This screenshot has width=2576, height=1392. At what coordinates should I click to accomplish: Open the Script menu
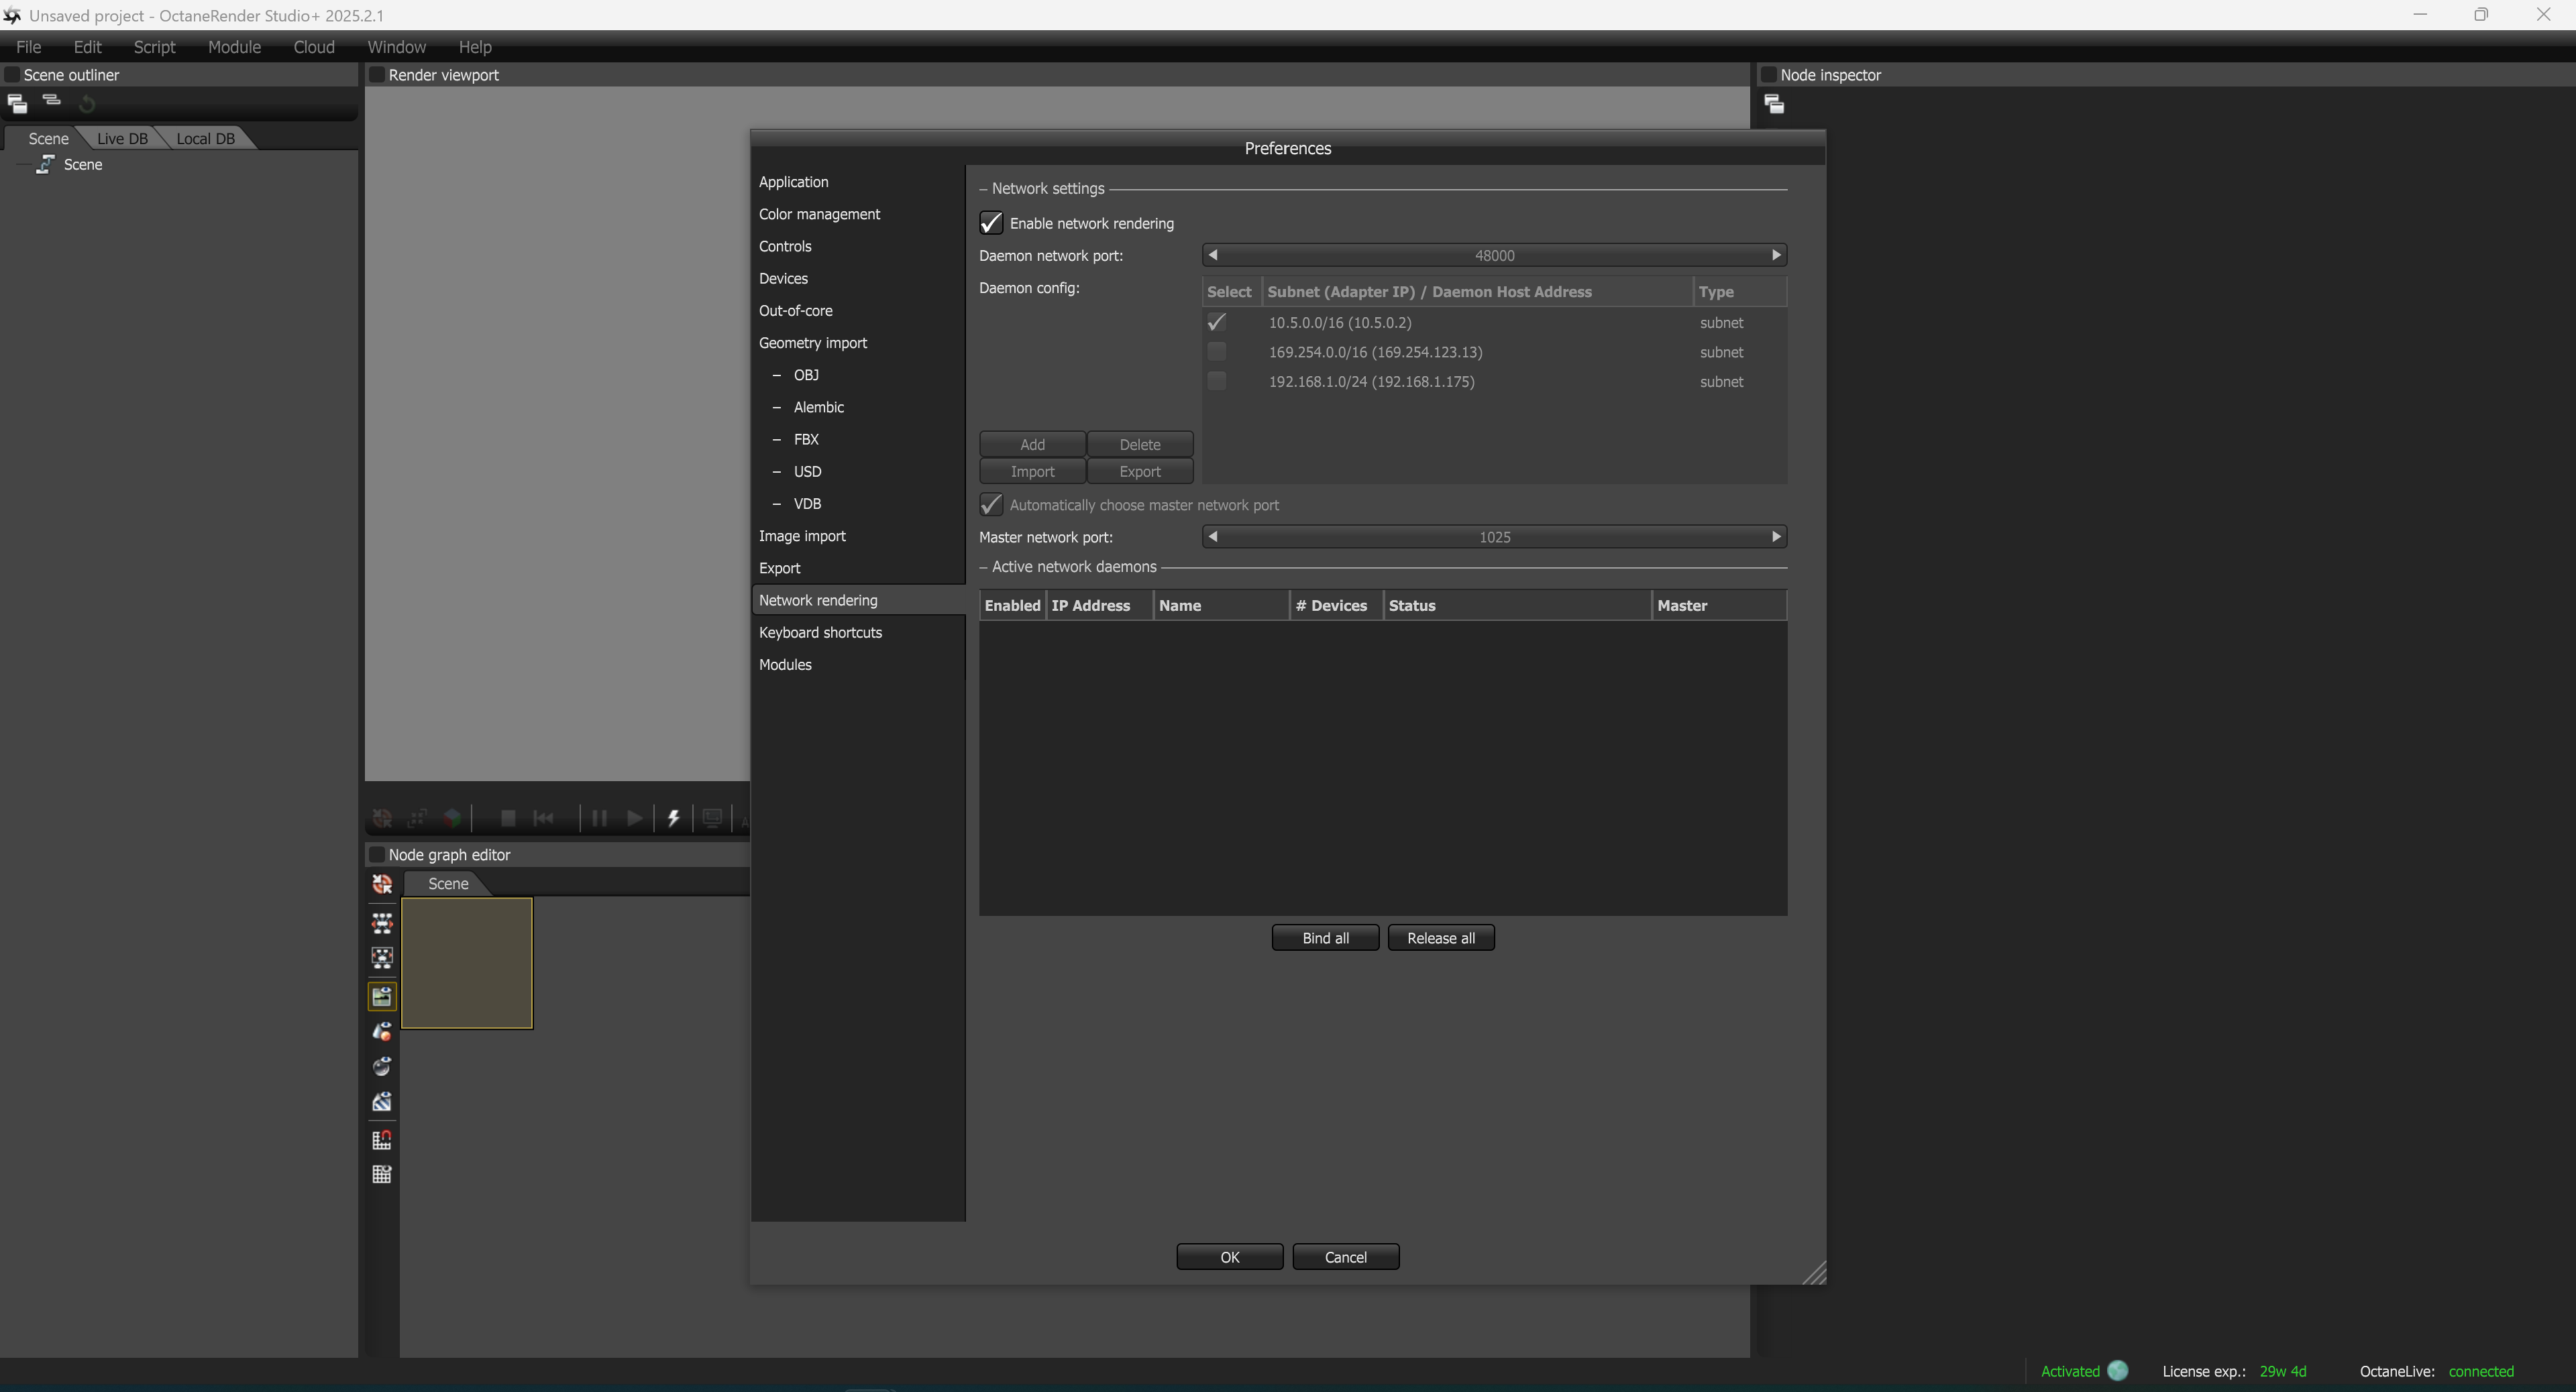coord(154,47)
